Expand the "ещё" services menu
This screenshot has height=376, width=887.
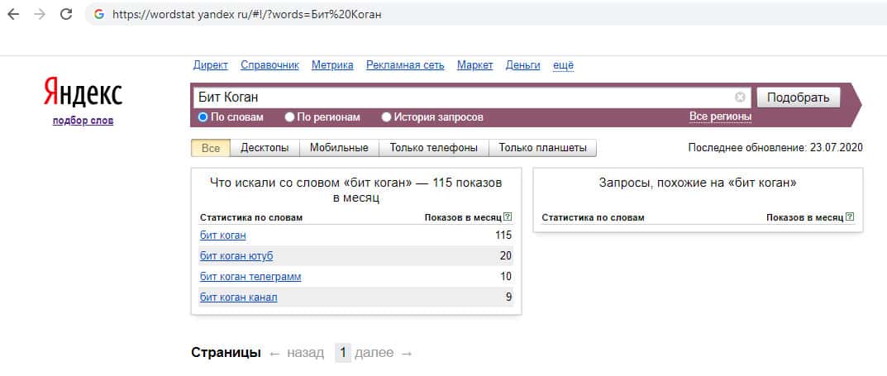tap(563, 65)
